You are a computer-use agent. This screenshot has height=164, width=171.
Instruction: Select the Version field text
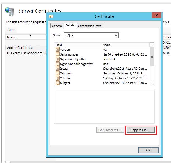[x=65, y=50]
